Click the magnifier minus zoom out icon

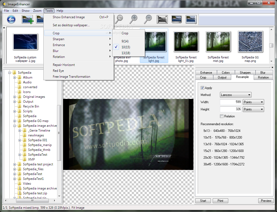pyautogui.click(x=148, y=19)
